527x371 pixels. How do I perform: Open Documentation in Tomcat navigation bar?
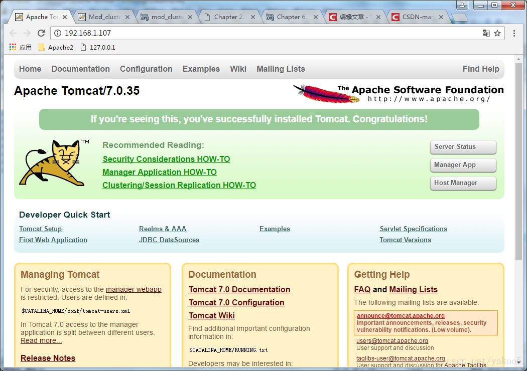pyautogui.click(x=81, y=69)
